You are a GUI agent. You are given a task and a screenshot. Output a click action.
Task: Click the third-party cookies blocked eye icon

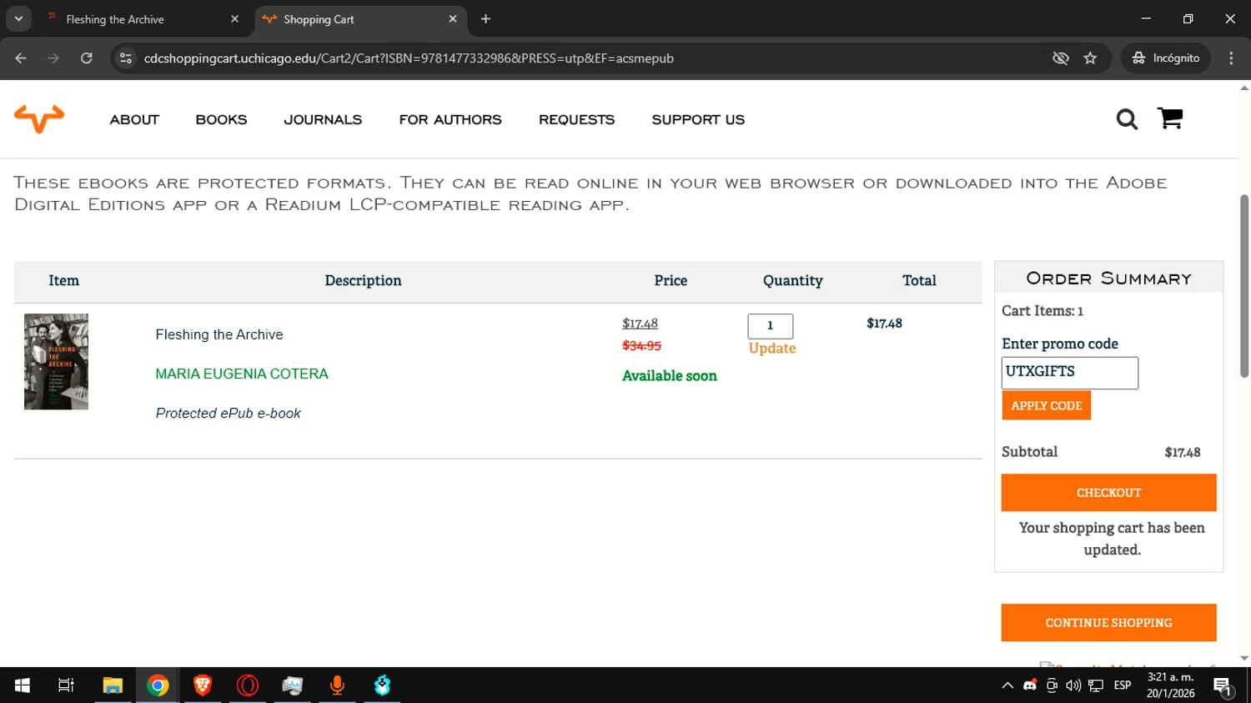click(1061, 58)
